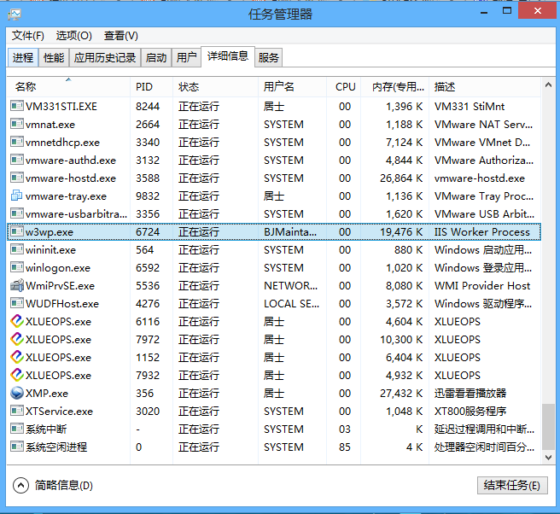Click user name NETWOR...

pyautogui.click(x=290, y=285)
